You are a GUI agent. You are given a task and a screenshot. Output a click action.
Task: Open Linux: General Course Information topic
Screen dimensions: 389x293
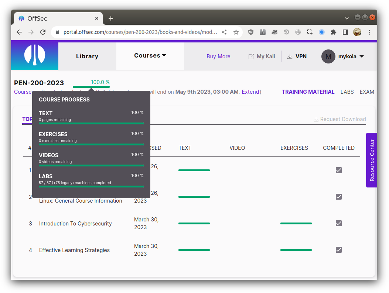click(81, 201)
